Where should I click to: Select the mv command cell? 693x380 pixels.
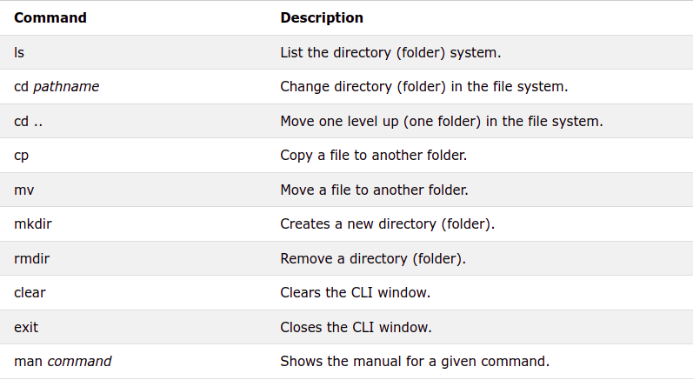23,190
